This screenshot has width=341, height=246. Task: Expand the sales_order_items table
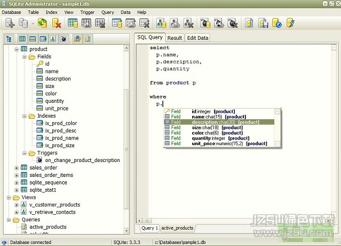tap(16, 175)
